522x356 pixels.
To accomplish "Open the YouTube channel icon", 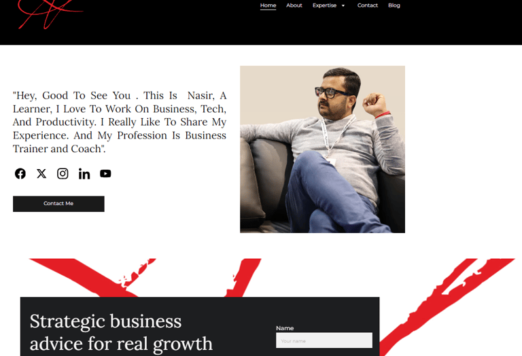I will click(x=105, y=174).
